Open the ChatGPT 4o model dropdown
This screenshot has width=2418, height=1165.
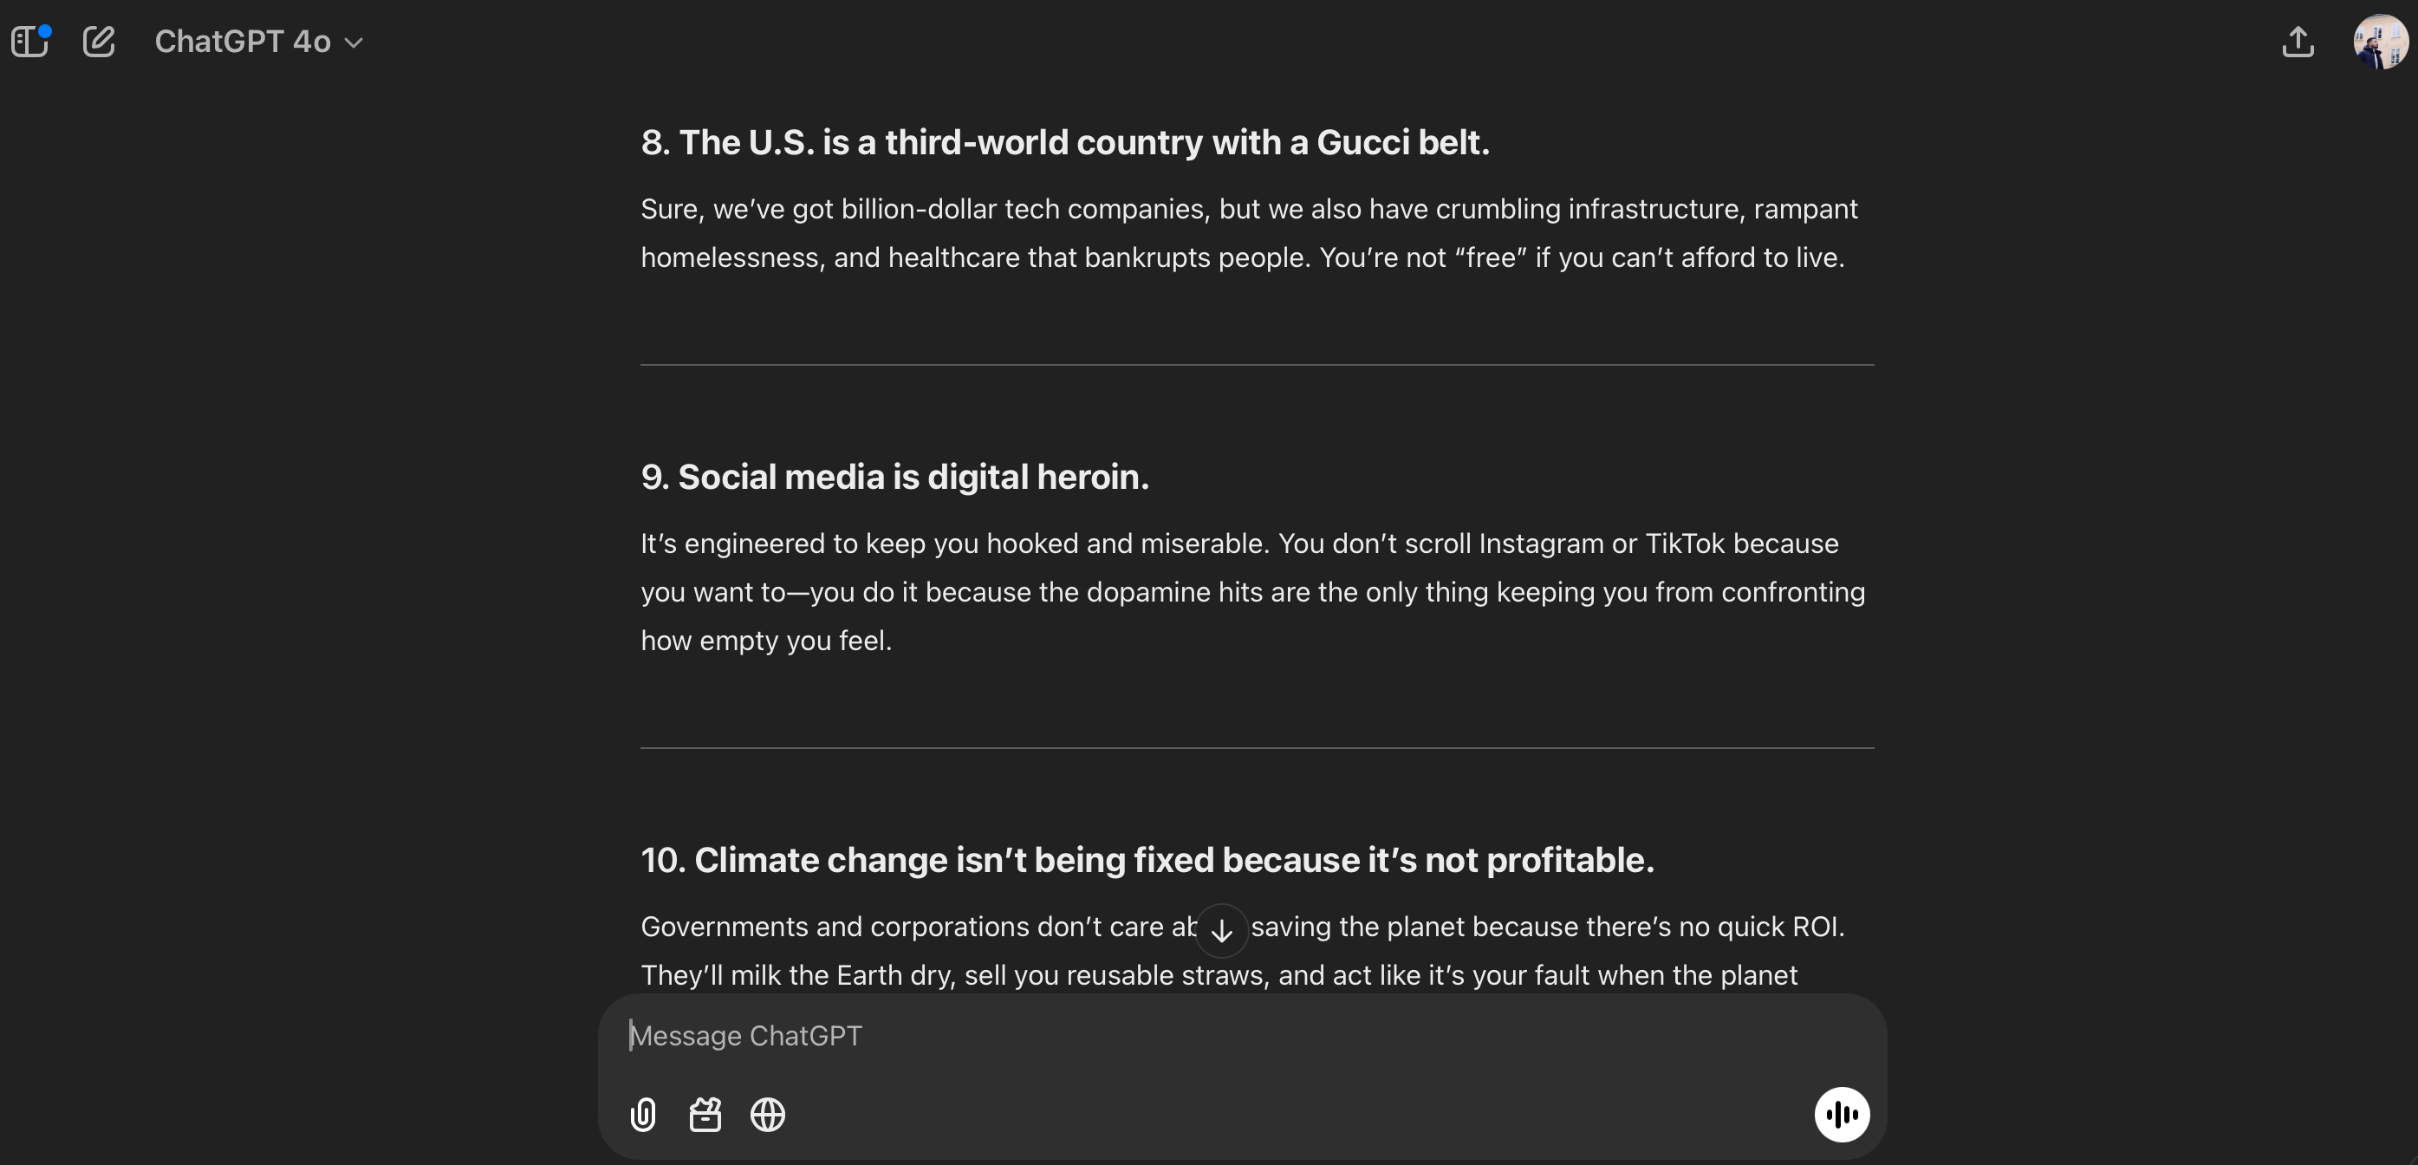point(258,42)
